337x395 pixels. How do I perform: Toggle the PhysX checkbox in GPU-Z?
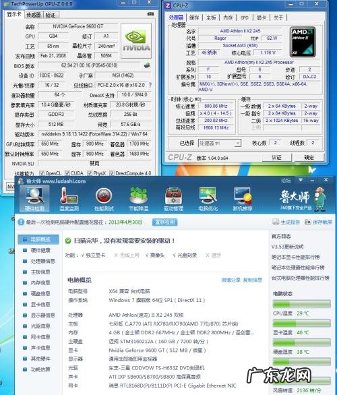coord(90,173)
